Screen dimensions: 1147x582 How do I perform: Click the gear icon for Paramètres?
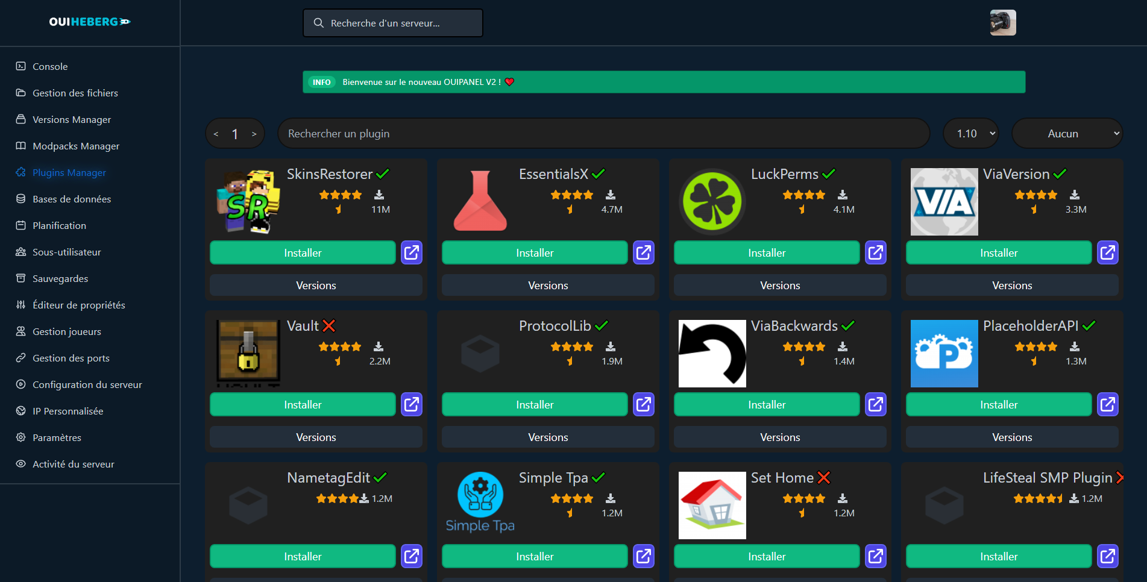point(21,437)
